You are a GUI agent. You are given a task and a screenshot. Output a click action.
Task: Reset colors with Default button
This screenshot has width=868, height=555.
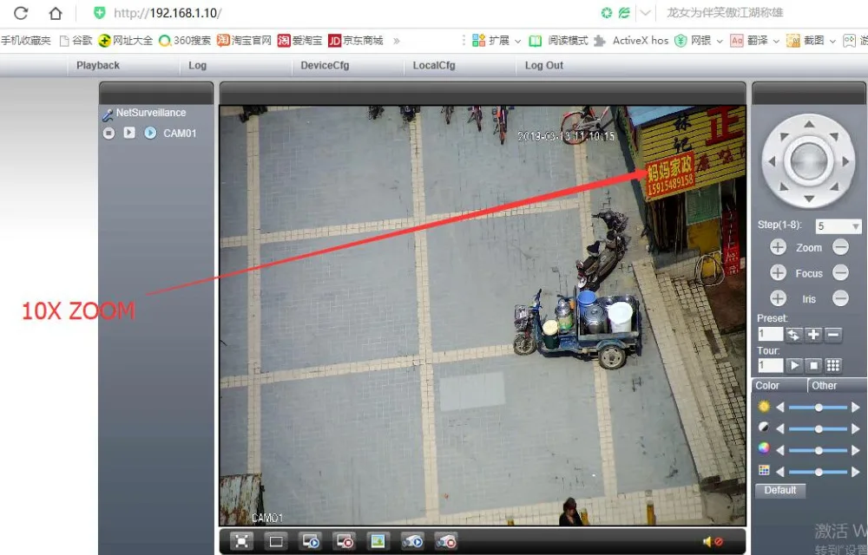780,490
